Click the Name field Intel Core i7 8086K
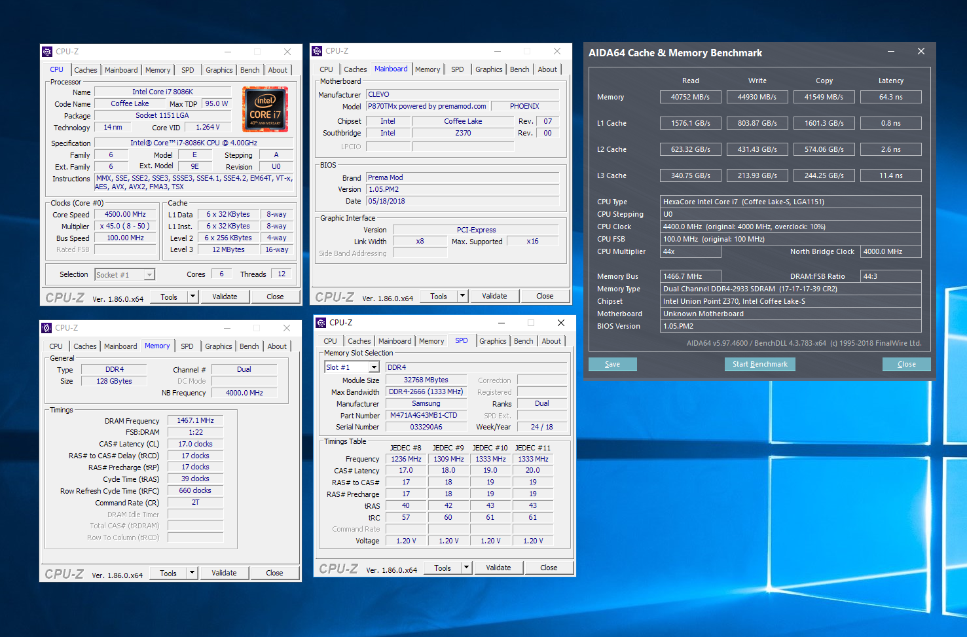The image size is (967, 637). [162, 92]
